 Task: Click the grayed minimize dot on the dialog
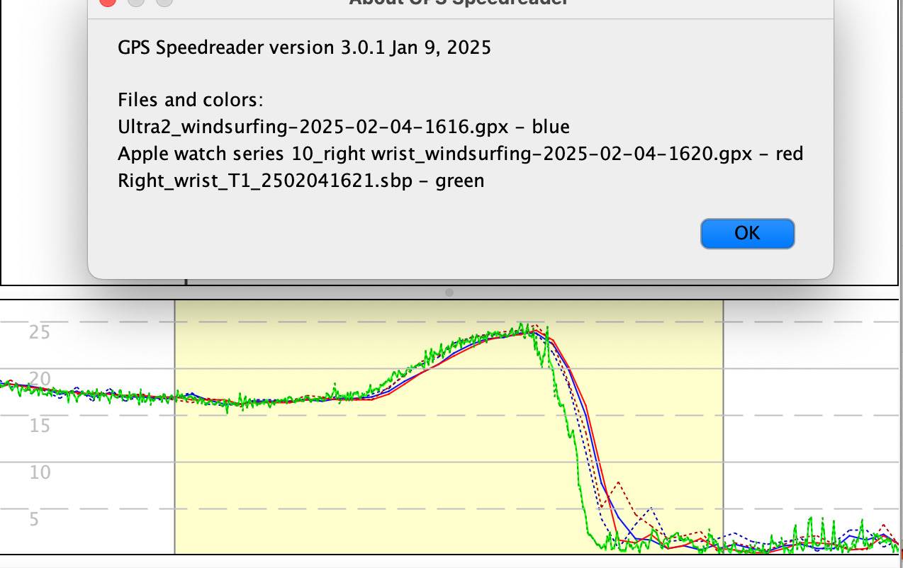point(136,4)
